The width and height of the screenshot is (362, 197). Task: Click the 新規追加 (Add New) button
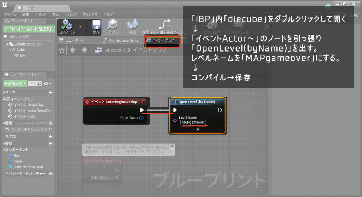(x=15, y=83)
